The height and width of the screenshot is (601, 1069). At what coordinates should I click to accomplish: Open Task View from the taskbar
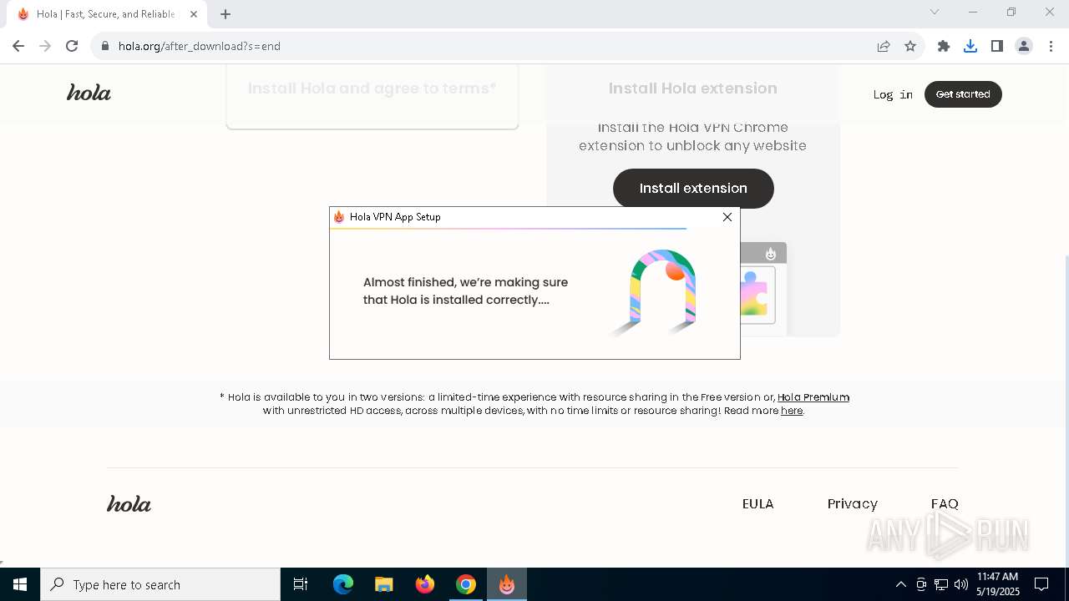click(x=301, y=584)
